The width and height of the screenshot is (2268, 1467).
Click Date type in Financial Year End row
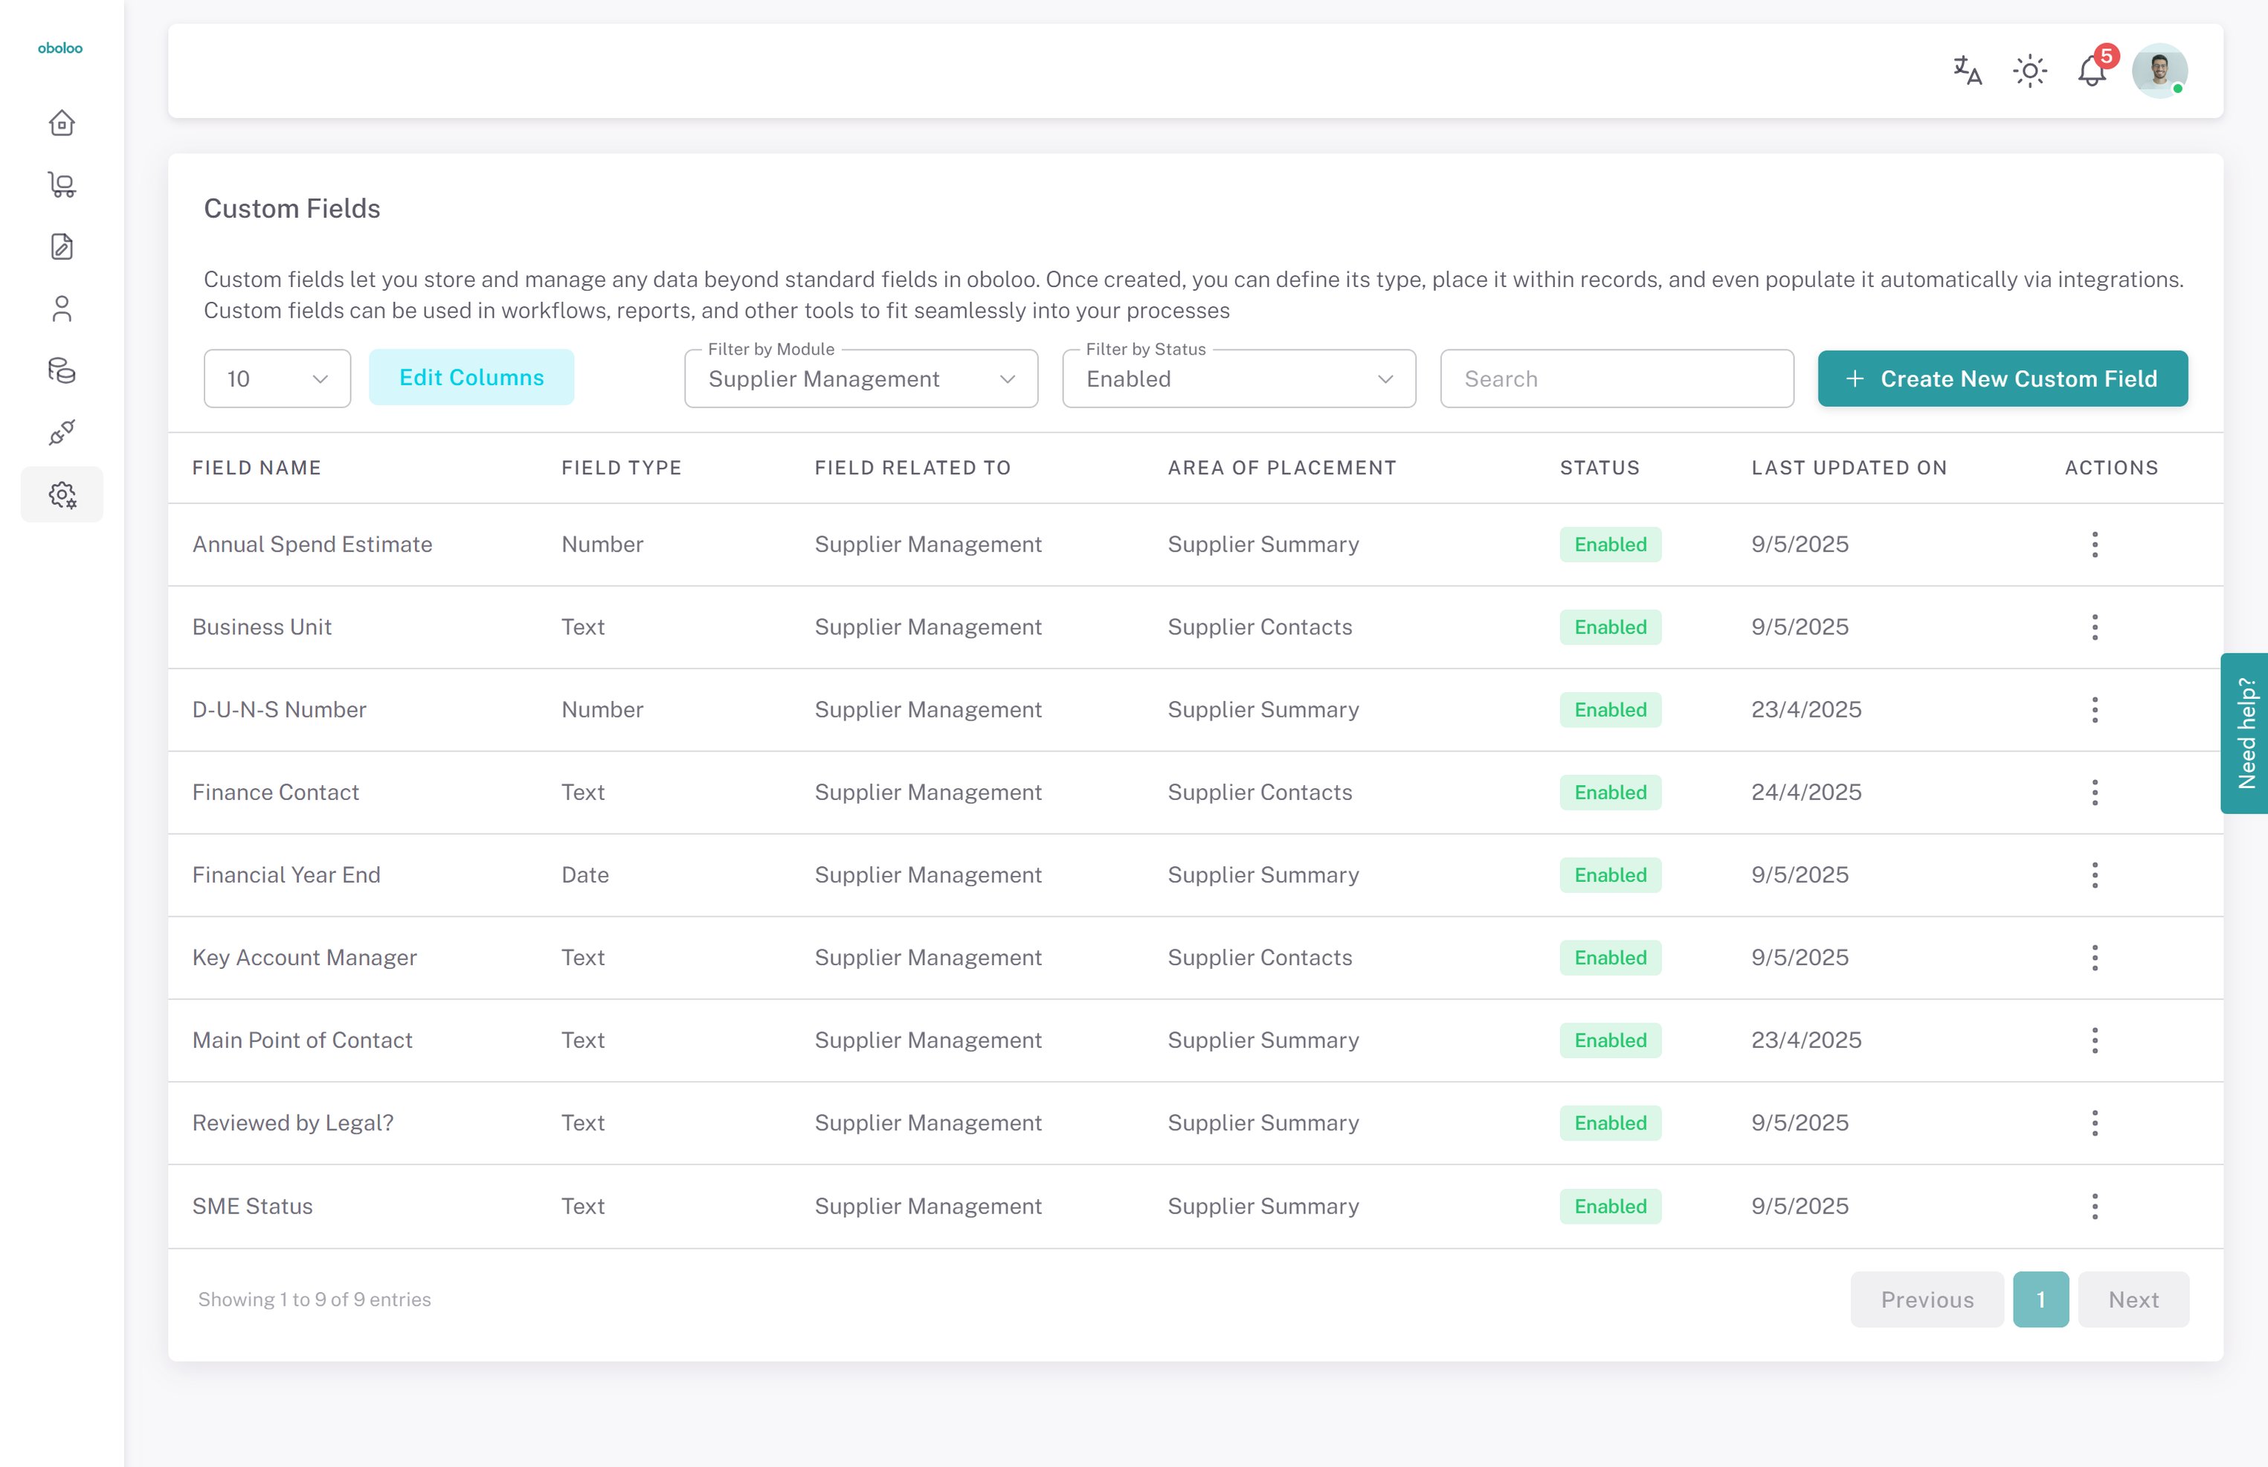585,874
